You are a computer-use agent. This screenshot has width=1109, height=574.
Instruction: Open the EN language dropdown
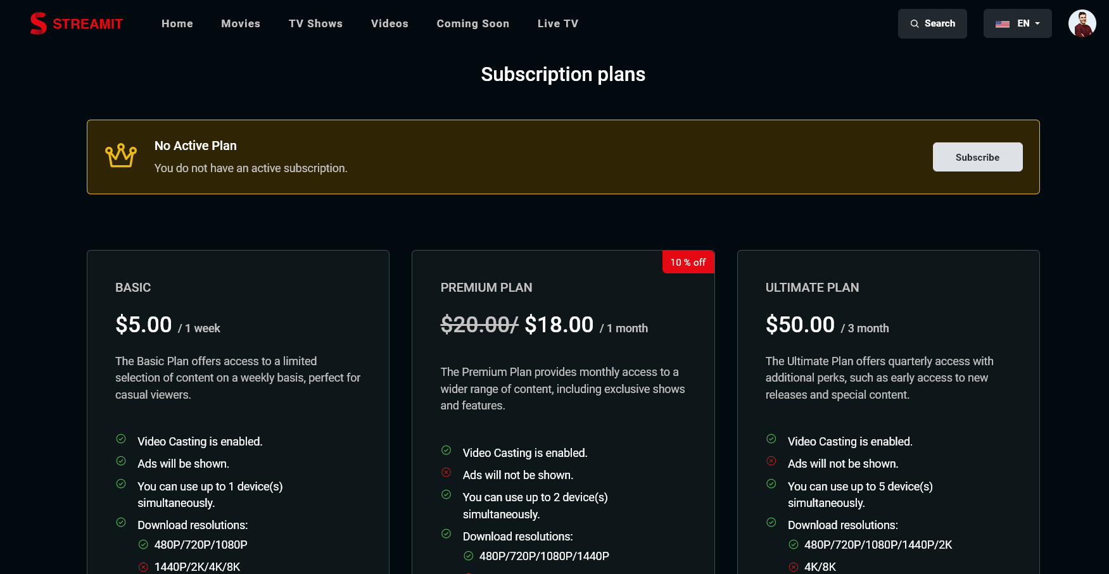(x=1022, y=23)
